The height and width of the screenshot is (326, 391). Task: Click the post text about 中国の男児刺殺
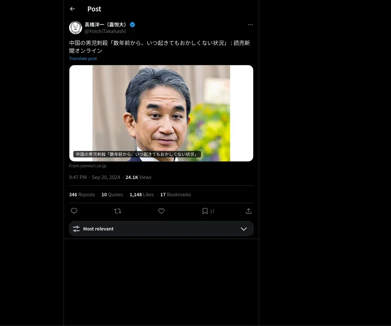[x=160, y=47]
